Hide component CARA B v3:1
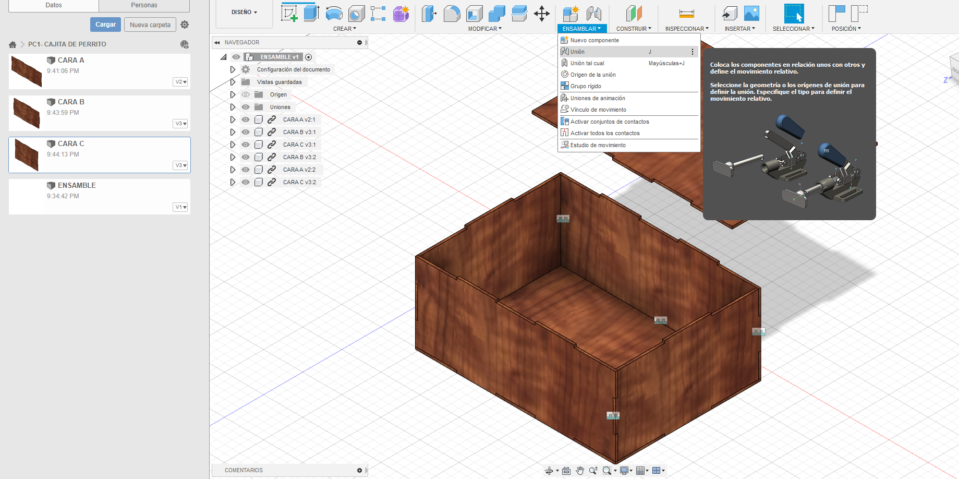Viewport: 959px width, 479px height. point(246,132)
